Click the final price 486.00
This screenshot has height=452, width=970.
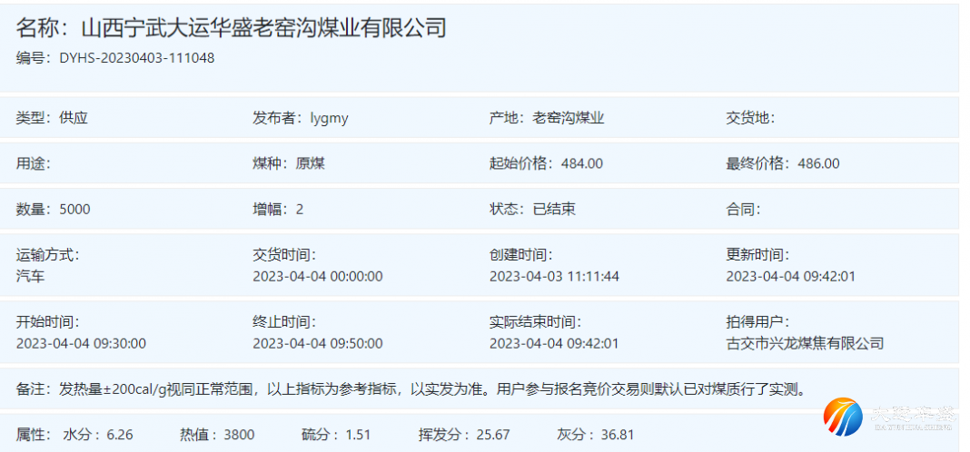point(818,163)
